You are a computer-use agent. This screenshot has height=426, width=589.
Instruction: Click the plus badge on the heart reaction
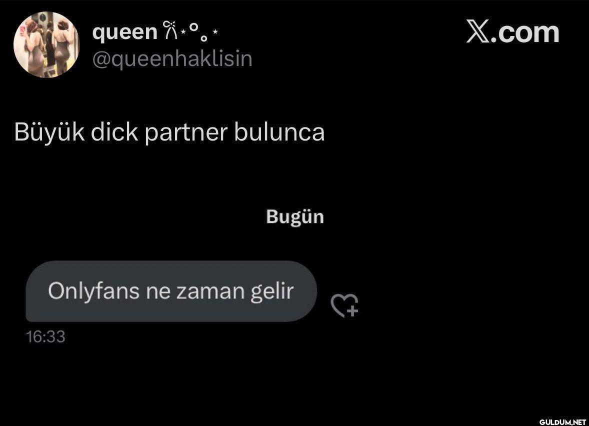[x=352, y=311]
